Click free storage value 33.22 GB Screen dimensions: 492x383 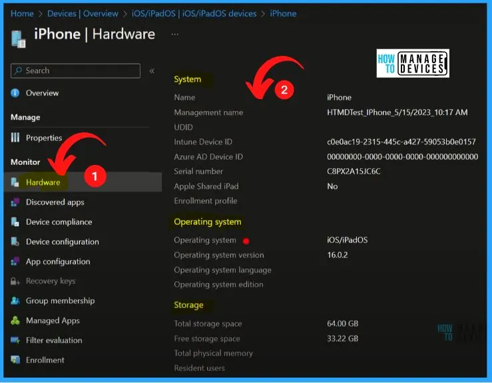coord(343,338)
